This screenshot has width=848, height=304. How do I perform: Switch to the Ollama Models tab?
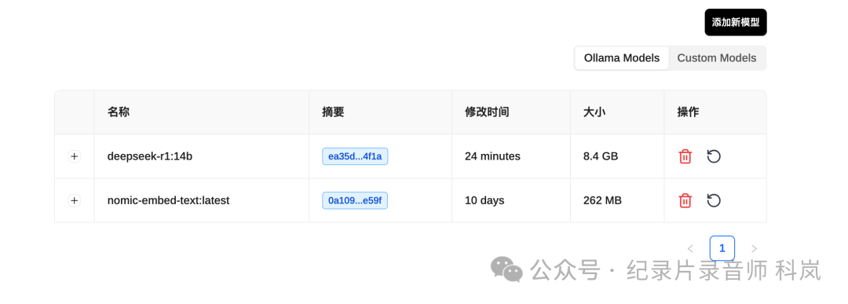click(622, 58)
